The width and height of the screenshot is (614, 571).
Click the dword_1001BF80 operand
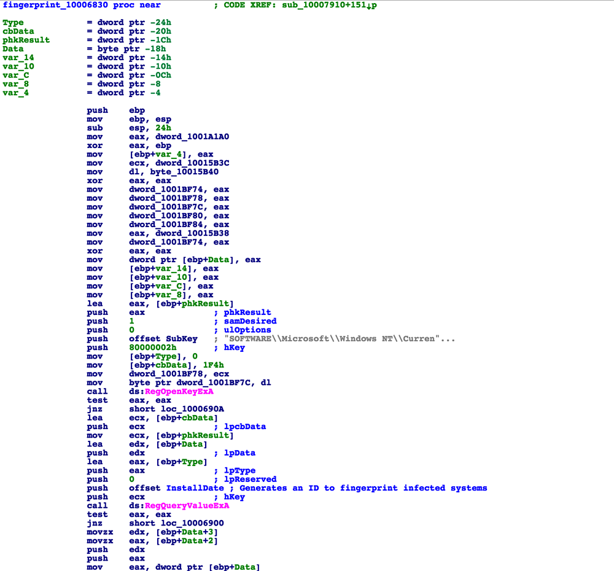click(166, 216)
